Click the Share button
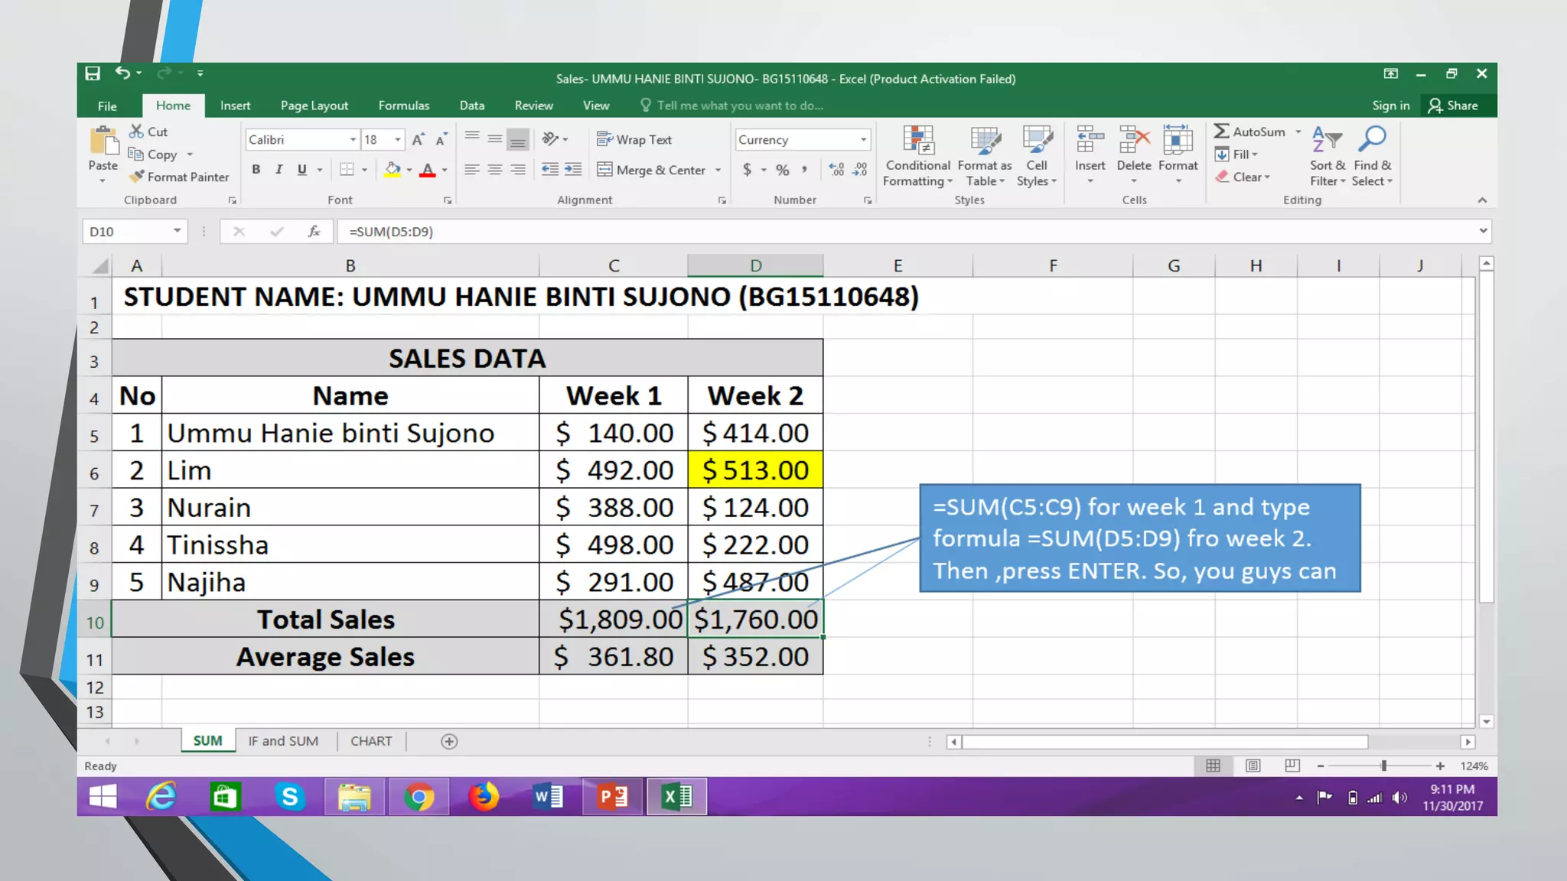Screen dimensions: 1567x881 (x=1453, y=106)
